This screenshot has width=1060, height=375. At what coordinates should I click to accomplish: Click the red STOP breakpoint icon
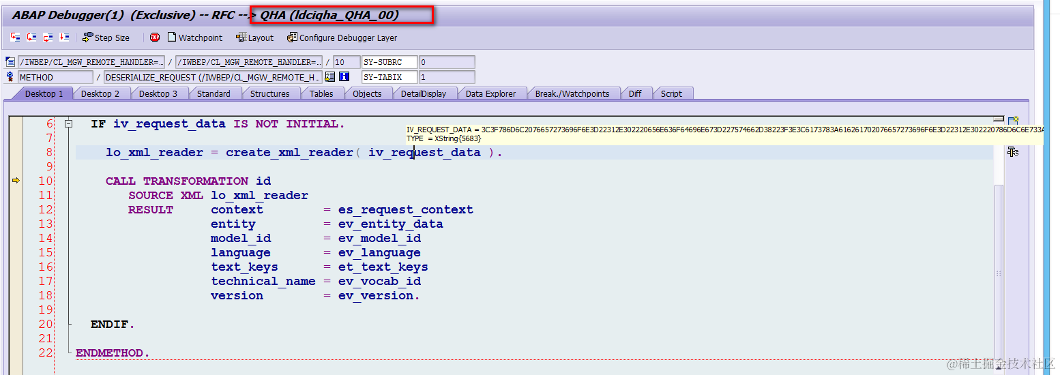(155, 37)
